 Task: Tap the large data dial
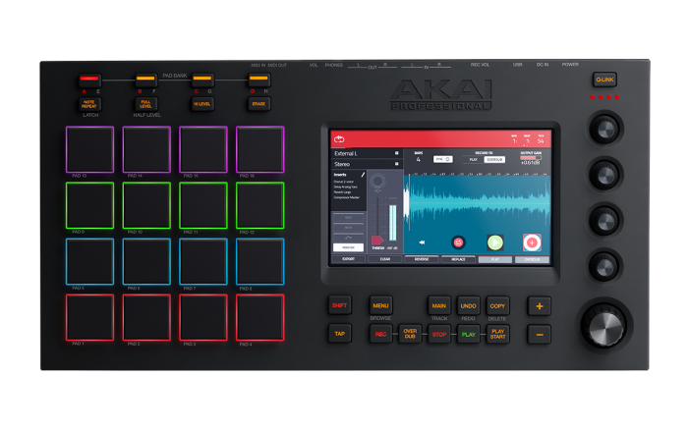pos(605,326)
